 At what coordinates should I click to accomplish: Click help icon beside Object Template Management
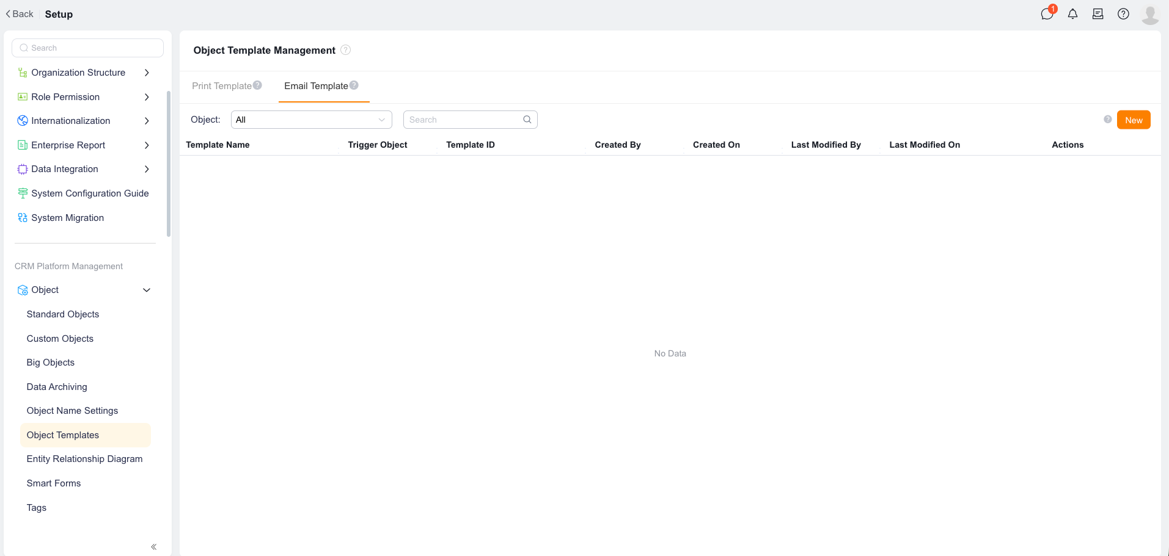(346, 50)
